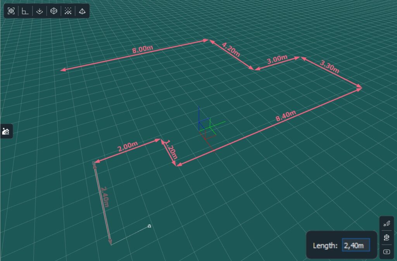This screenshot has width=397, height=261.
Task: Toggle the 3D rotate view mode
Action: [x=386, y=238]
